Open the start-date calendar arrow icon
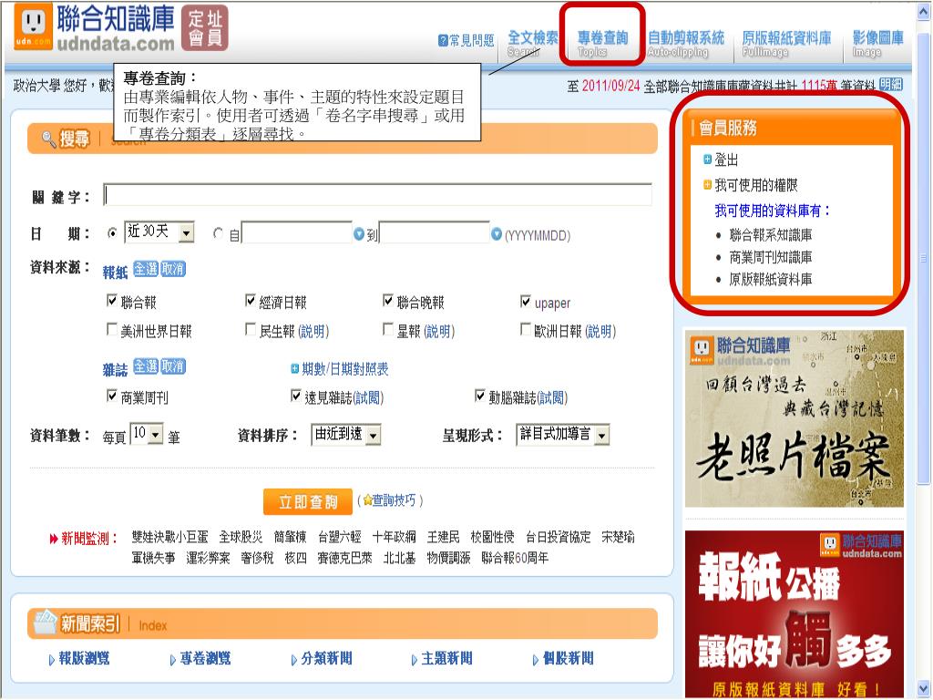 coord(359,234)
